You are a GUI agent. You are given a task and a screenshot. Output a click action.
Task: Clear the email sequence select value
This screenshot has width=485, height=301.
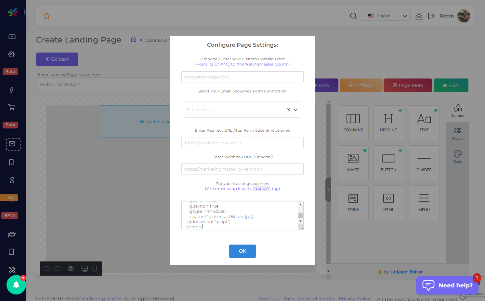[x=289, y=110]
